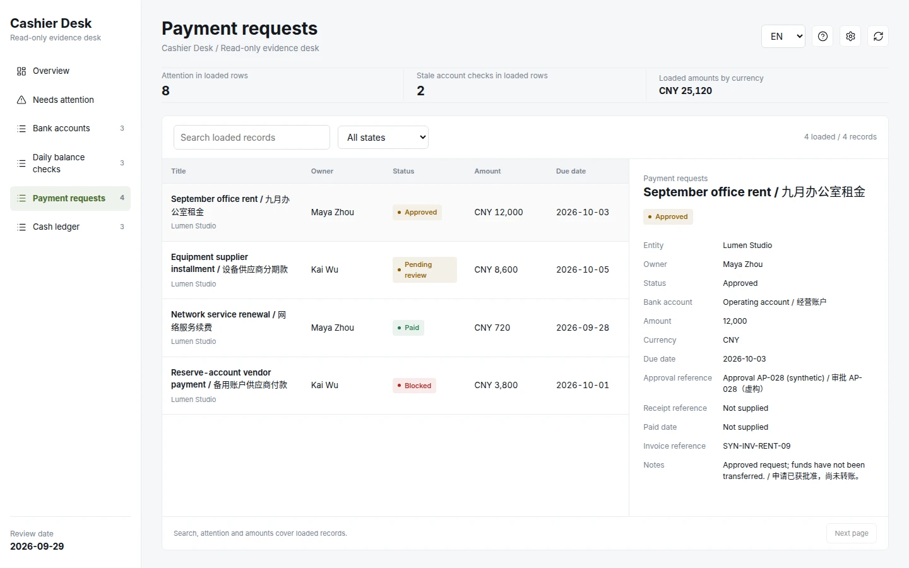
Task: Click the 4 loaded / 4 records text
Action: tap(840, 137)
